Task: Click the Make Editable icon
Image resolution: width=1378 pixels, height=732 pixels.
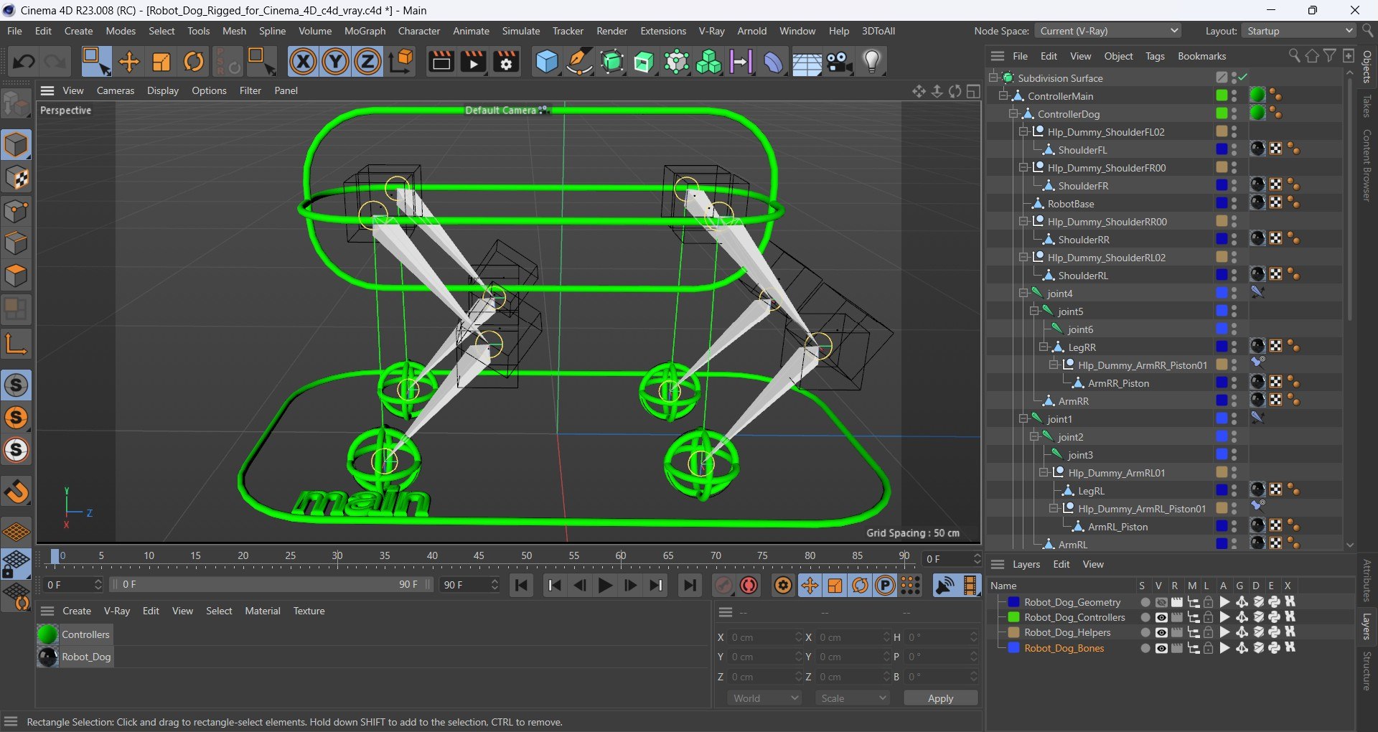Action: click(16, 104)
